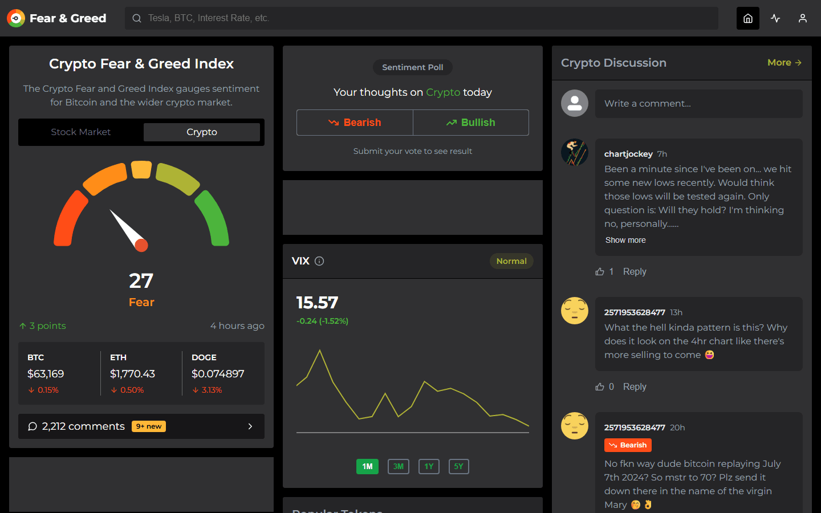The width and height of the screenshot is (821, 513).
Task: Open More crypto discussion link
Action: click(x=785, y=63)
